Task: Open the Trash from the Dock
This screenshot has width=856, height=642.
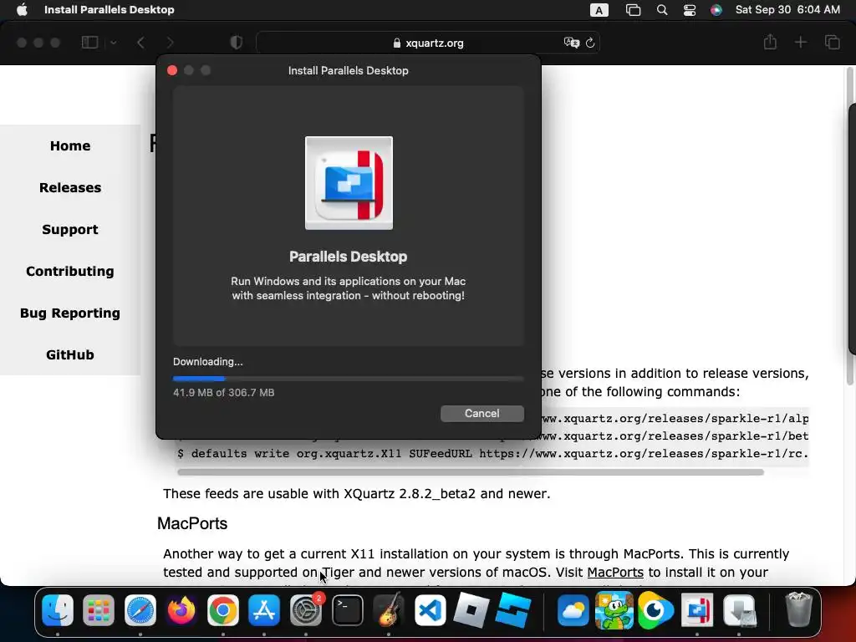Action: [x=798, y=609]
